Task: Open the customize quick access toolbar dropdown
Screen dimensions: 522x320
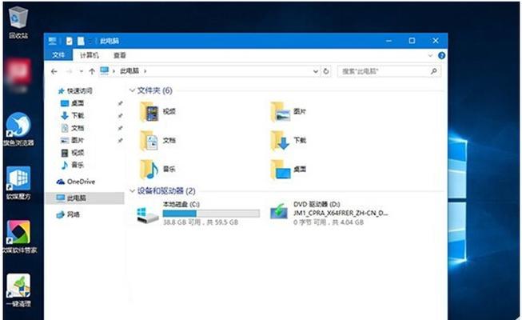Action: point(90,42)
